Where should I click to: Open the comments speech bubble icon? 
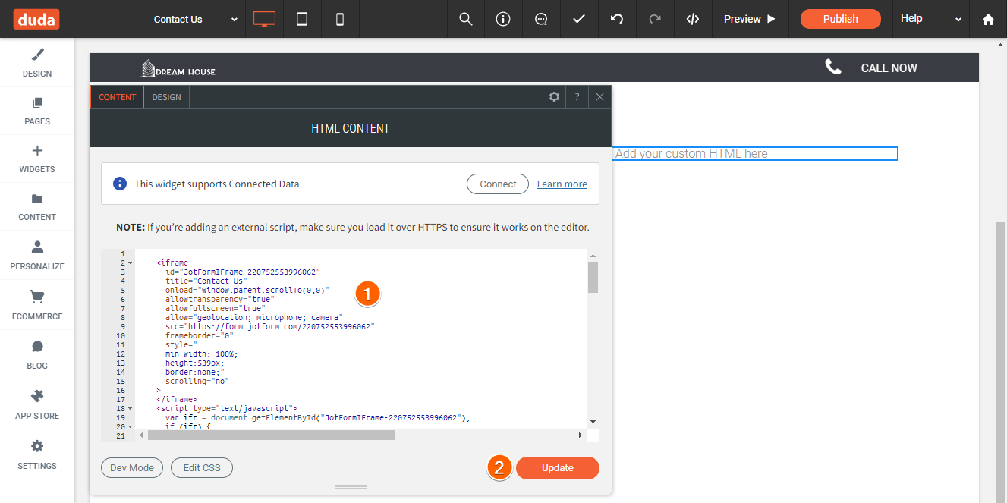[541, 19]
